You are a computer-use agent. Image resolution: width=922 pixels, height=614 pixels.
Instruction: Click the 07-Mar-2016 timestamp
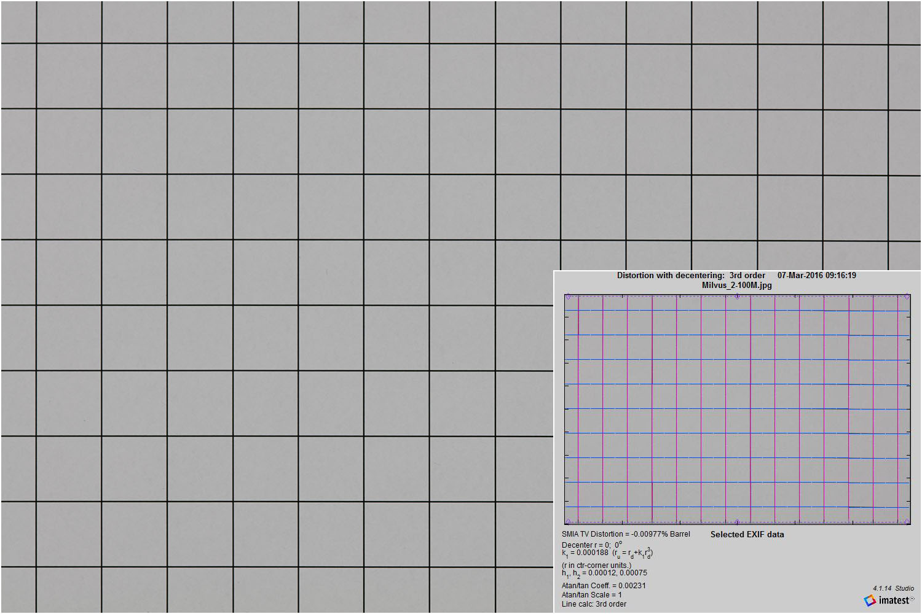tap(816, 276)
